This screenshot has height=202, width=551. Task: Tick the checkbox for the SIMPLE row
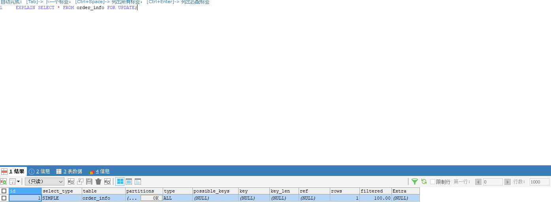[x=4, y=198]
